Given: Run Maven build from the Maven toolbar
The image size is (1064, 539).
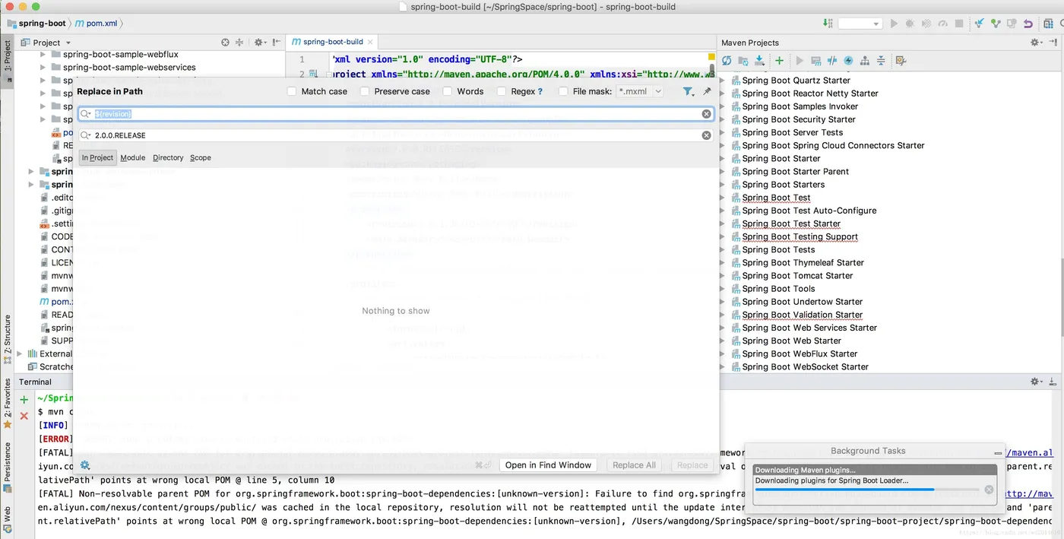Looking at the screenshot, I should pos(799,60).
